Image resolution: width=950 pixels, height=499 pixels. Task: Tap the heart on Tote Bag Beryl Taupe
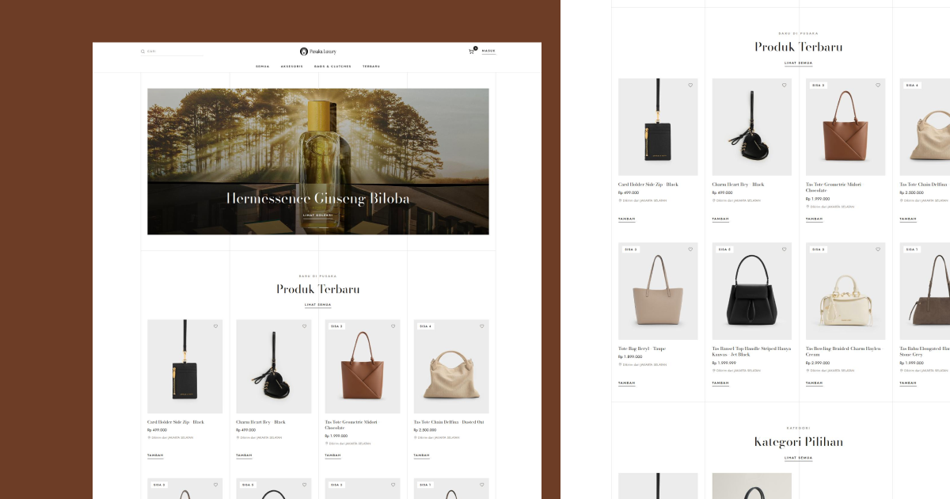pyautogui.click(x=690, y=249)
